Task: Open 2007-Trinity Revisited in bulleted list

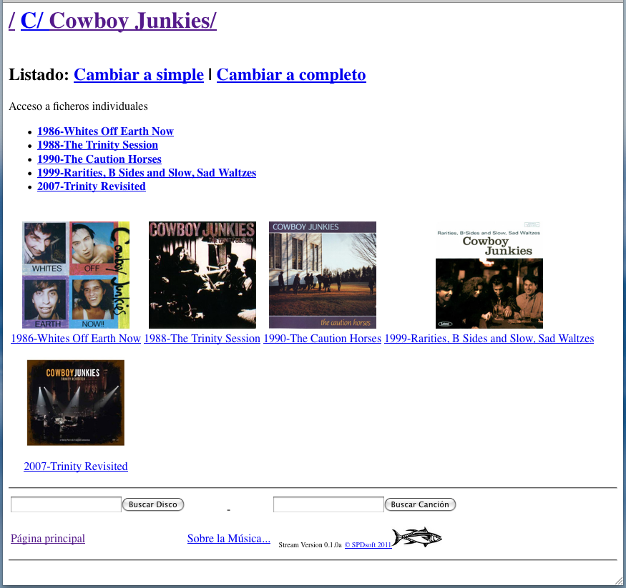Action: pyautogui.click(x=92, y=186)
